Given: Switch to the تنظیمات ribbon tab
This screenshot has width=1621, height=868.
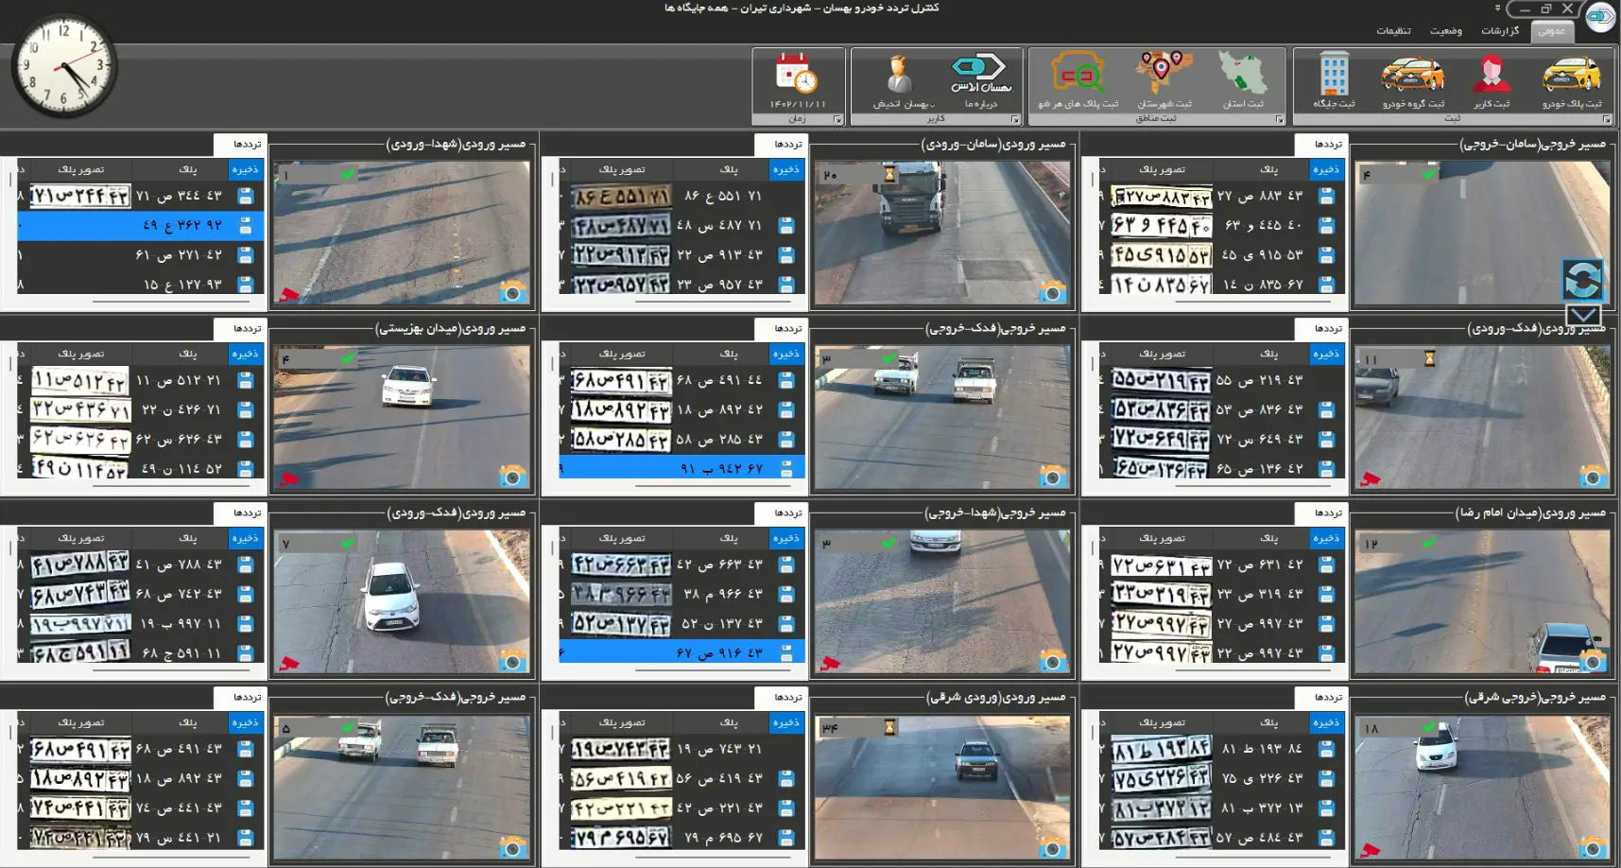Looking at the screenshot, I should (x=1393, y=31).
